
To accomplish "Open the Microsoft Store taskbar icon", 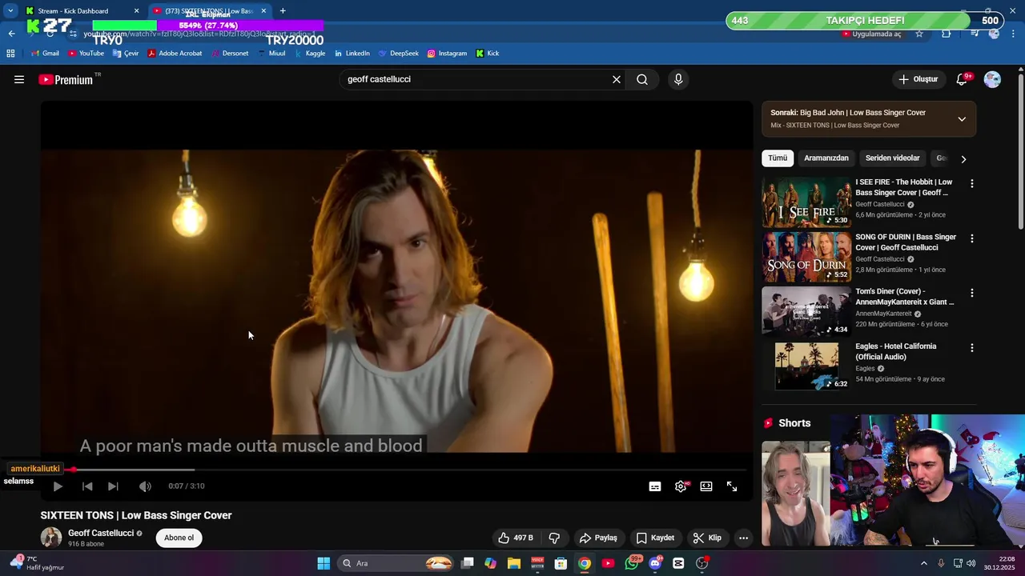I will coord(561,563).
